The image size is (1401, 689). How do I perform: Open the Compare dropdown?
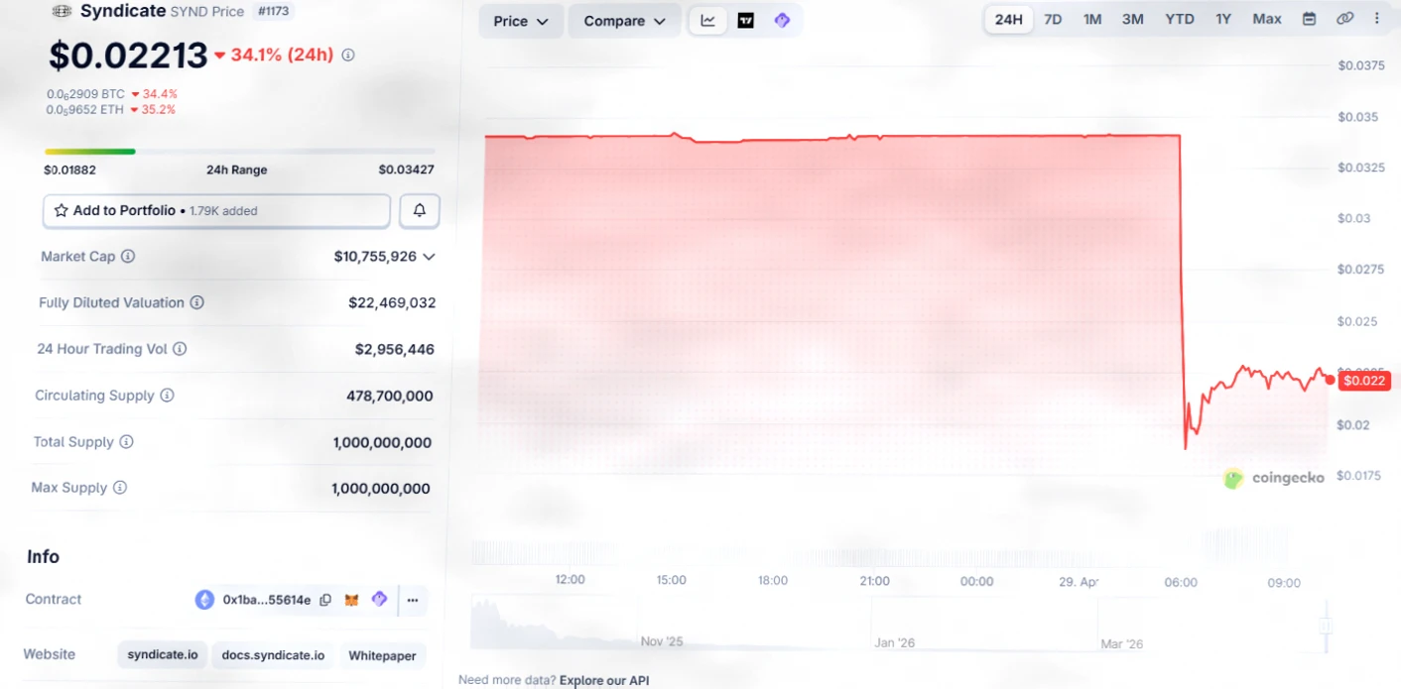coord(624,21)
